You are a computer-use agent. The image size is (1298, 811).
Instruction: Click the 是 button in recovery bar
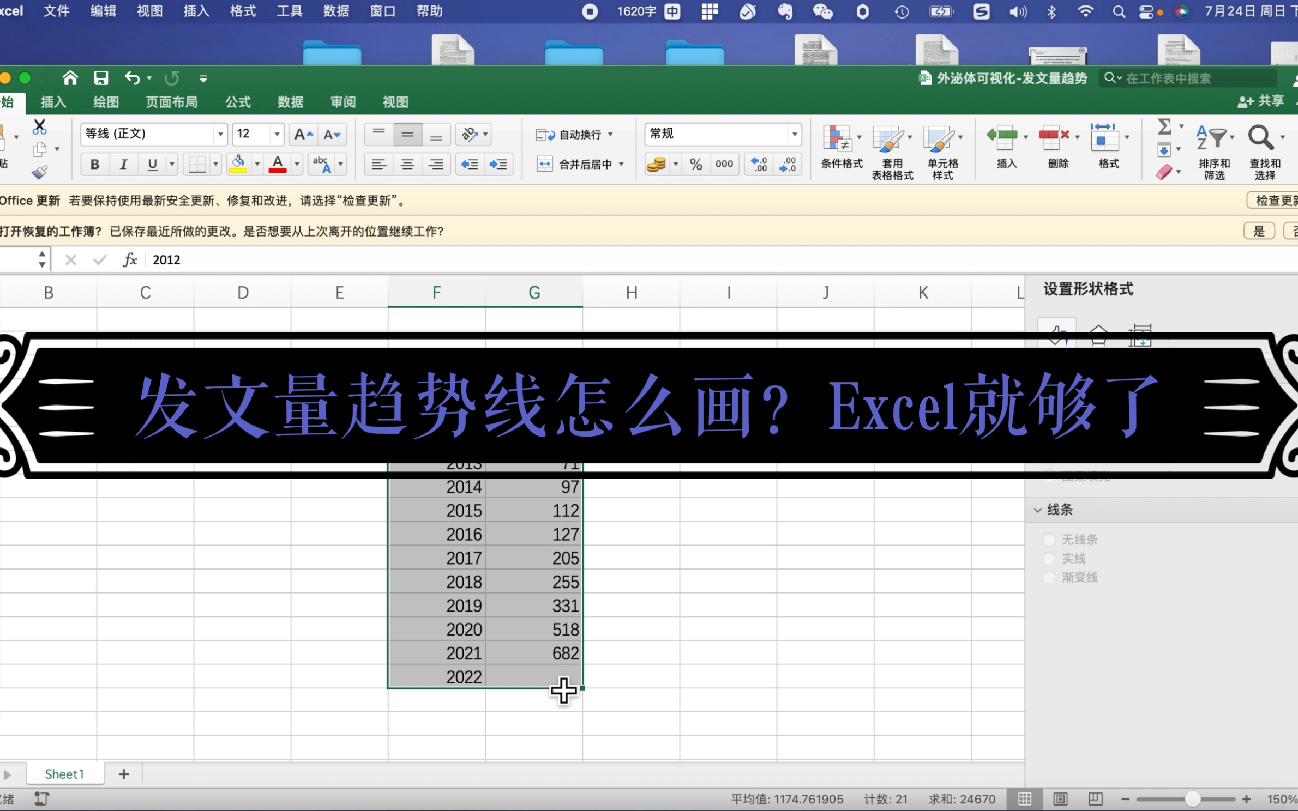(x=1258, y=231)
